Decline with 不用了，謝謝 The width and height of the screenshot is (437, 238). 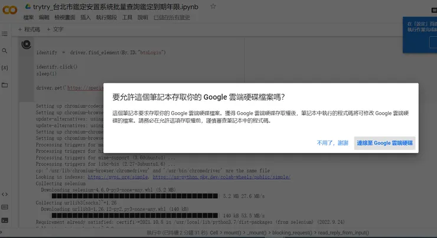tap(332, 143)
